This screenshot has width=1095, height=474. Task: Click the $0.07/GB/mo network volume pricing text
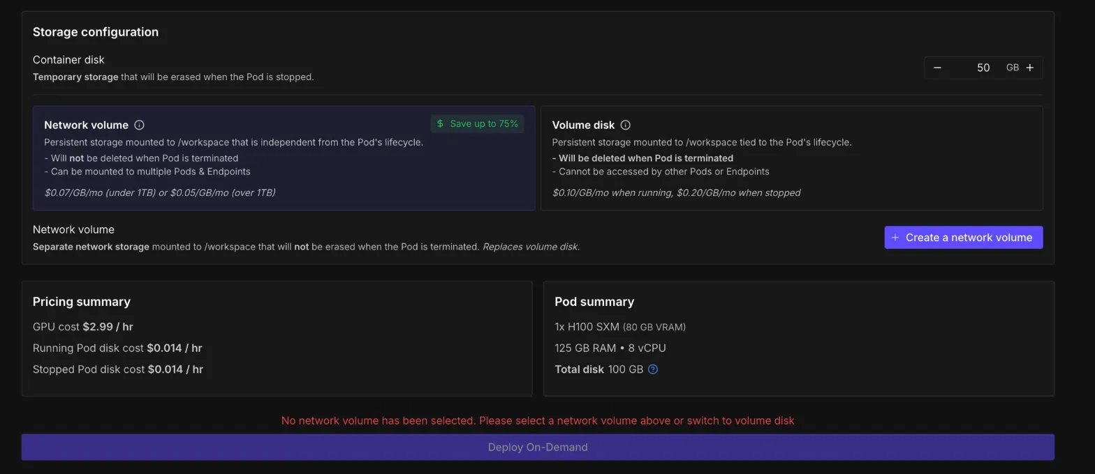(x=159, y=192)
